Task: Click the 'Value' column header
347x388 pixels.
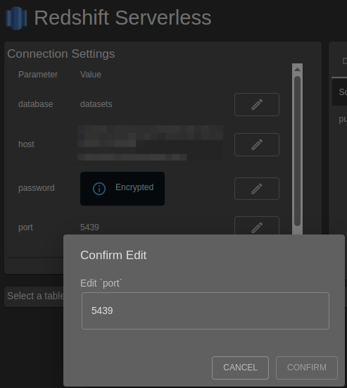Action: click(x=91, y=75)
